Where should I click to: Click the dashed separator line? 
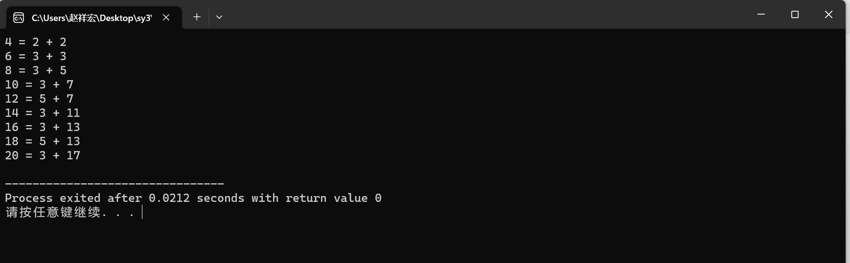click(115, 184)
